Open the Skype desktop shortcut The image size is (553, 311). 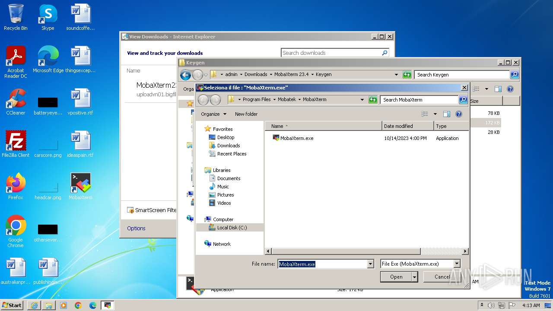click(x=48, y=17)
